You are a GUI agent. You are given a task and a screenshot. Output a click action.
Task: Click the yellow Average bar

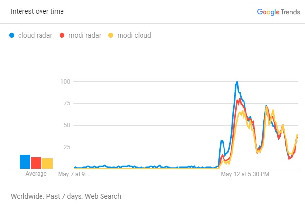[47, 163]
